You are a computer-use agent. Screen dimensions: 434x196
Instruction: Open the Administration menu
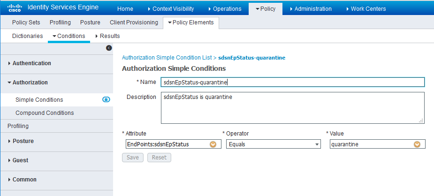point(313,9)
